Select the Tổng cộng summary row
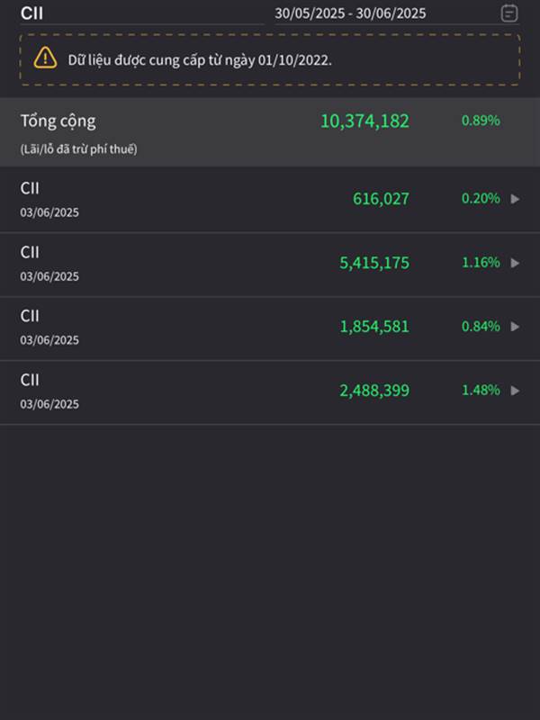 tap(270, 131)
